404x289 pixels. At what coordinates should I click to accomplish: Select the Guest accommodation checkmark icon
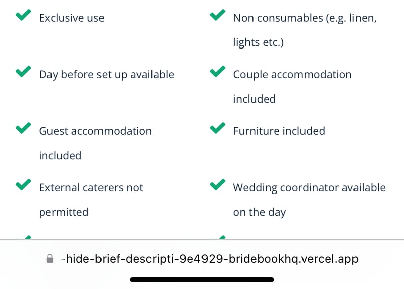point(23,129)
